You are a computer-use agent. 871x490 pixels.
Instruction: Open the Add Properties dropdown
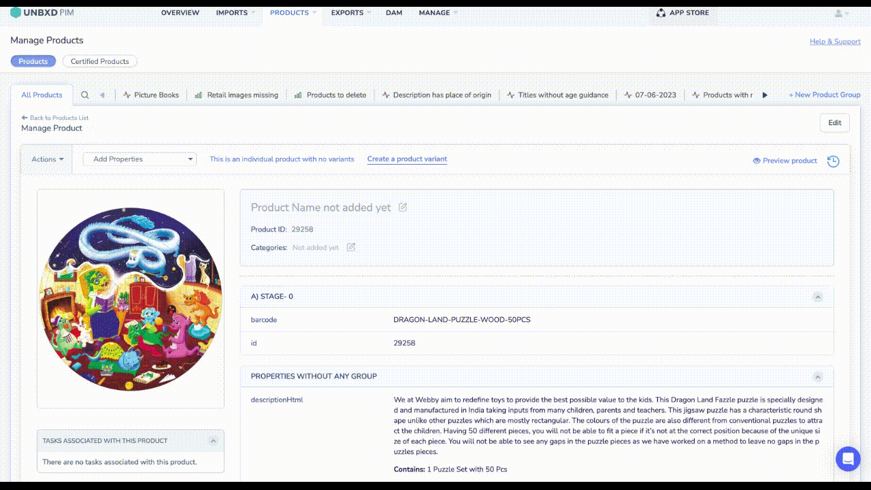click(139, 159)
